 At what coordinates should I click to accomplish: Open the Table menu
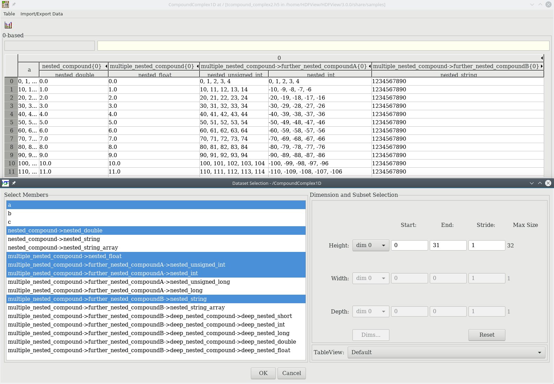click(x=9, y=14)
